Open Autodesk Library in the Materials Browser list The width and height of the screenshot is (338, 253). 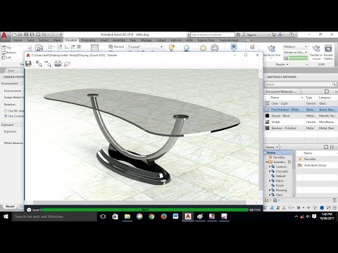315,165
